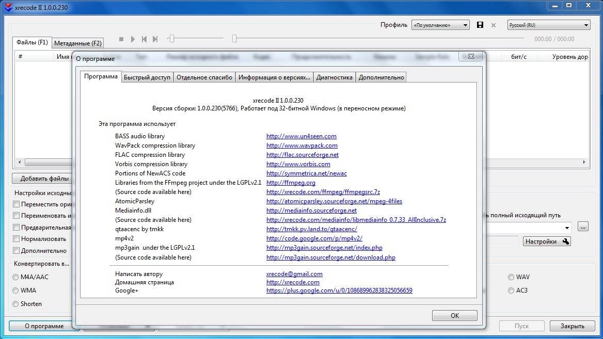Click the previous track button

[x=144, y=39]
